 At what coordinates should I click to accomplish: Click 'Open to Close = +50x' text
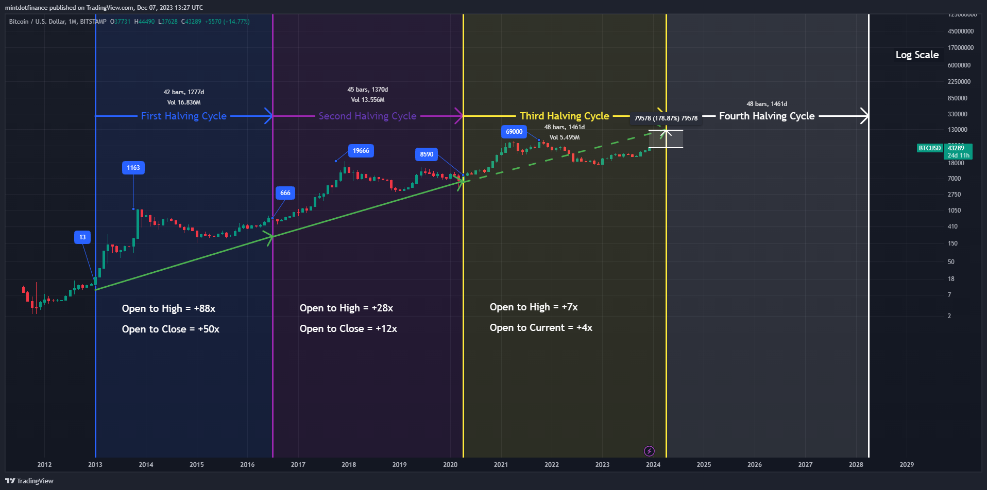(171, 329)
